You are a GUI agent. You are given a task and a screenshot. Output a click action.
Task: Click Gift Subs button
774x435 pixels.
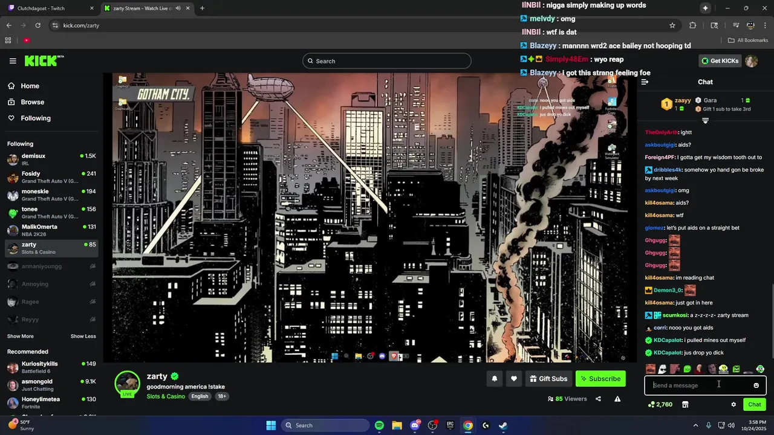(548, 379)
